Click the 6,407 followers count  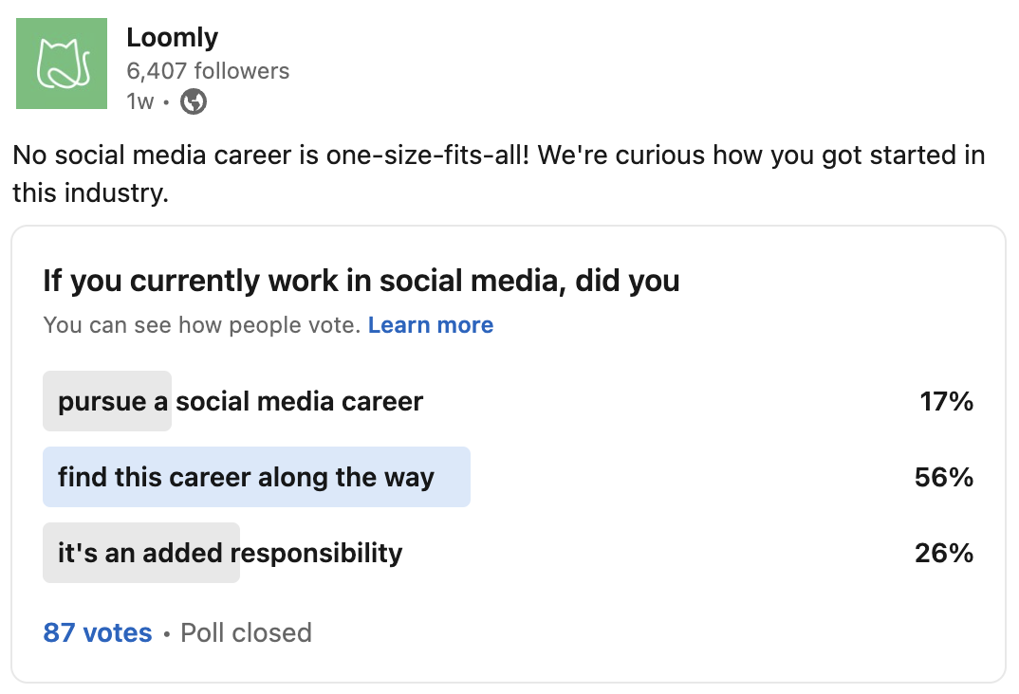[208, 71]
